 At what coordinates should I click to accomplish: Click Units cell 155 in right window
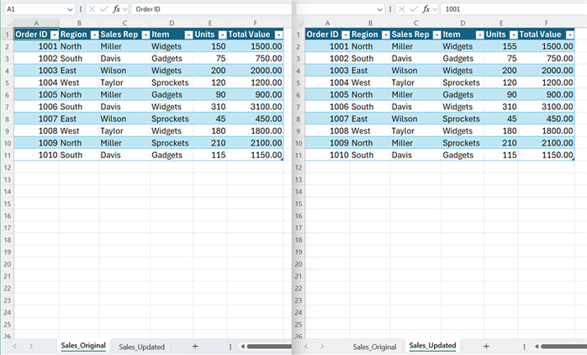501,46
